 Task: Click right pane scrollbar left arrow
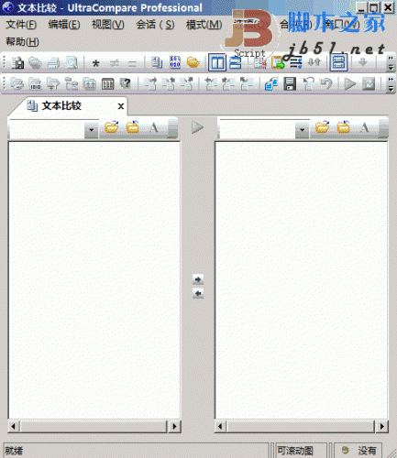(220, 426)
